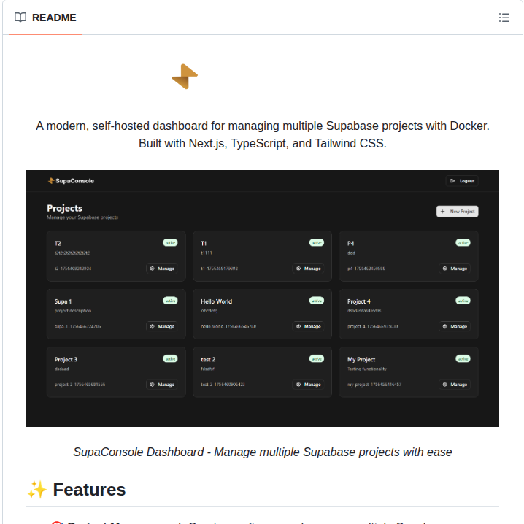Viewport: 524px width, 524px height.
Task: Click the active badge on My Project card
Action: (463, 358)
